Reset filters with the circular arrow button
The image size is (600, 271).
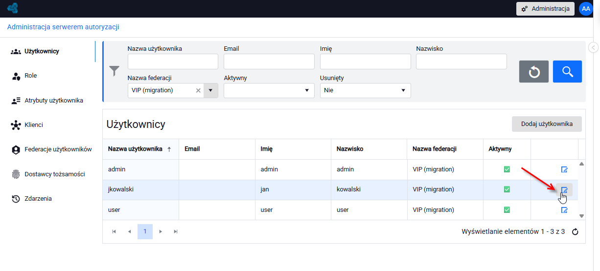(534, 72)
